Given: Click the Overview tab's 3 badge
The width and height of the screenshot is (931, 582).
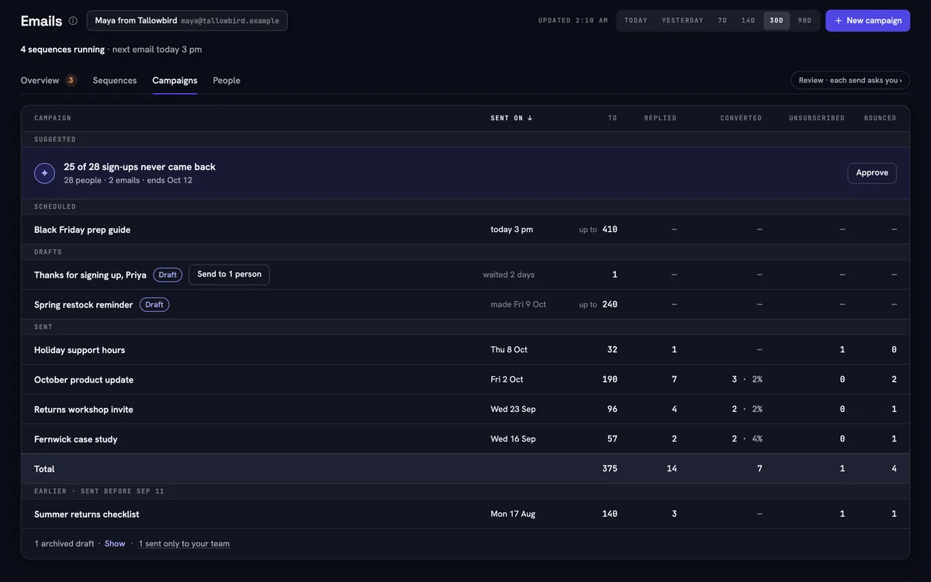Looking at the screenshot, I should click(71, 80).
